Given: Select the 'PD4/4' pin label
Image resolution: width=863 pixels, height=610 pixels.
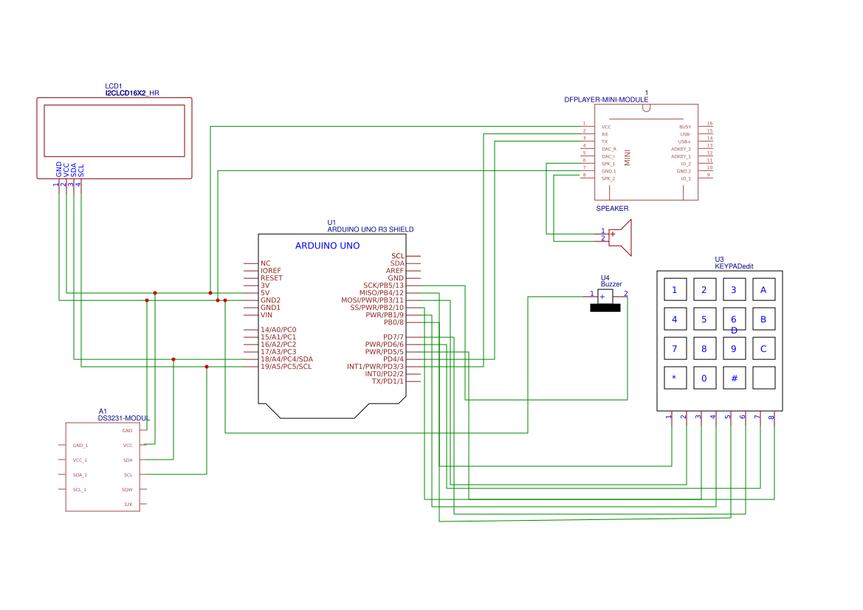Looking at the screenshot, I should (393, 359).
